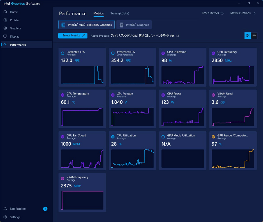Open the Display section icon
This screenshot has width=263, height=222.
5,36
